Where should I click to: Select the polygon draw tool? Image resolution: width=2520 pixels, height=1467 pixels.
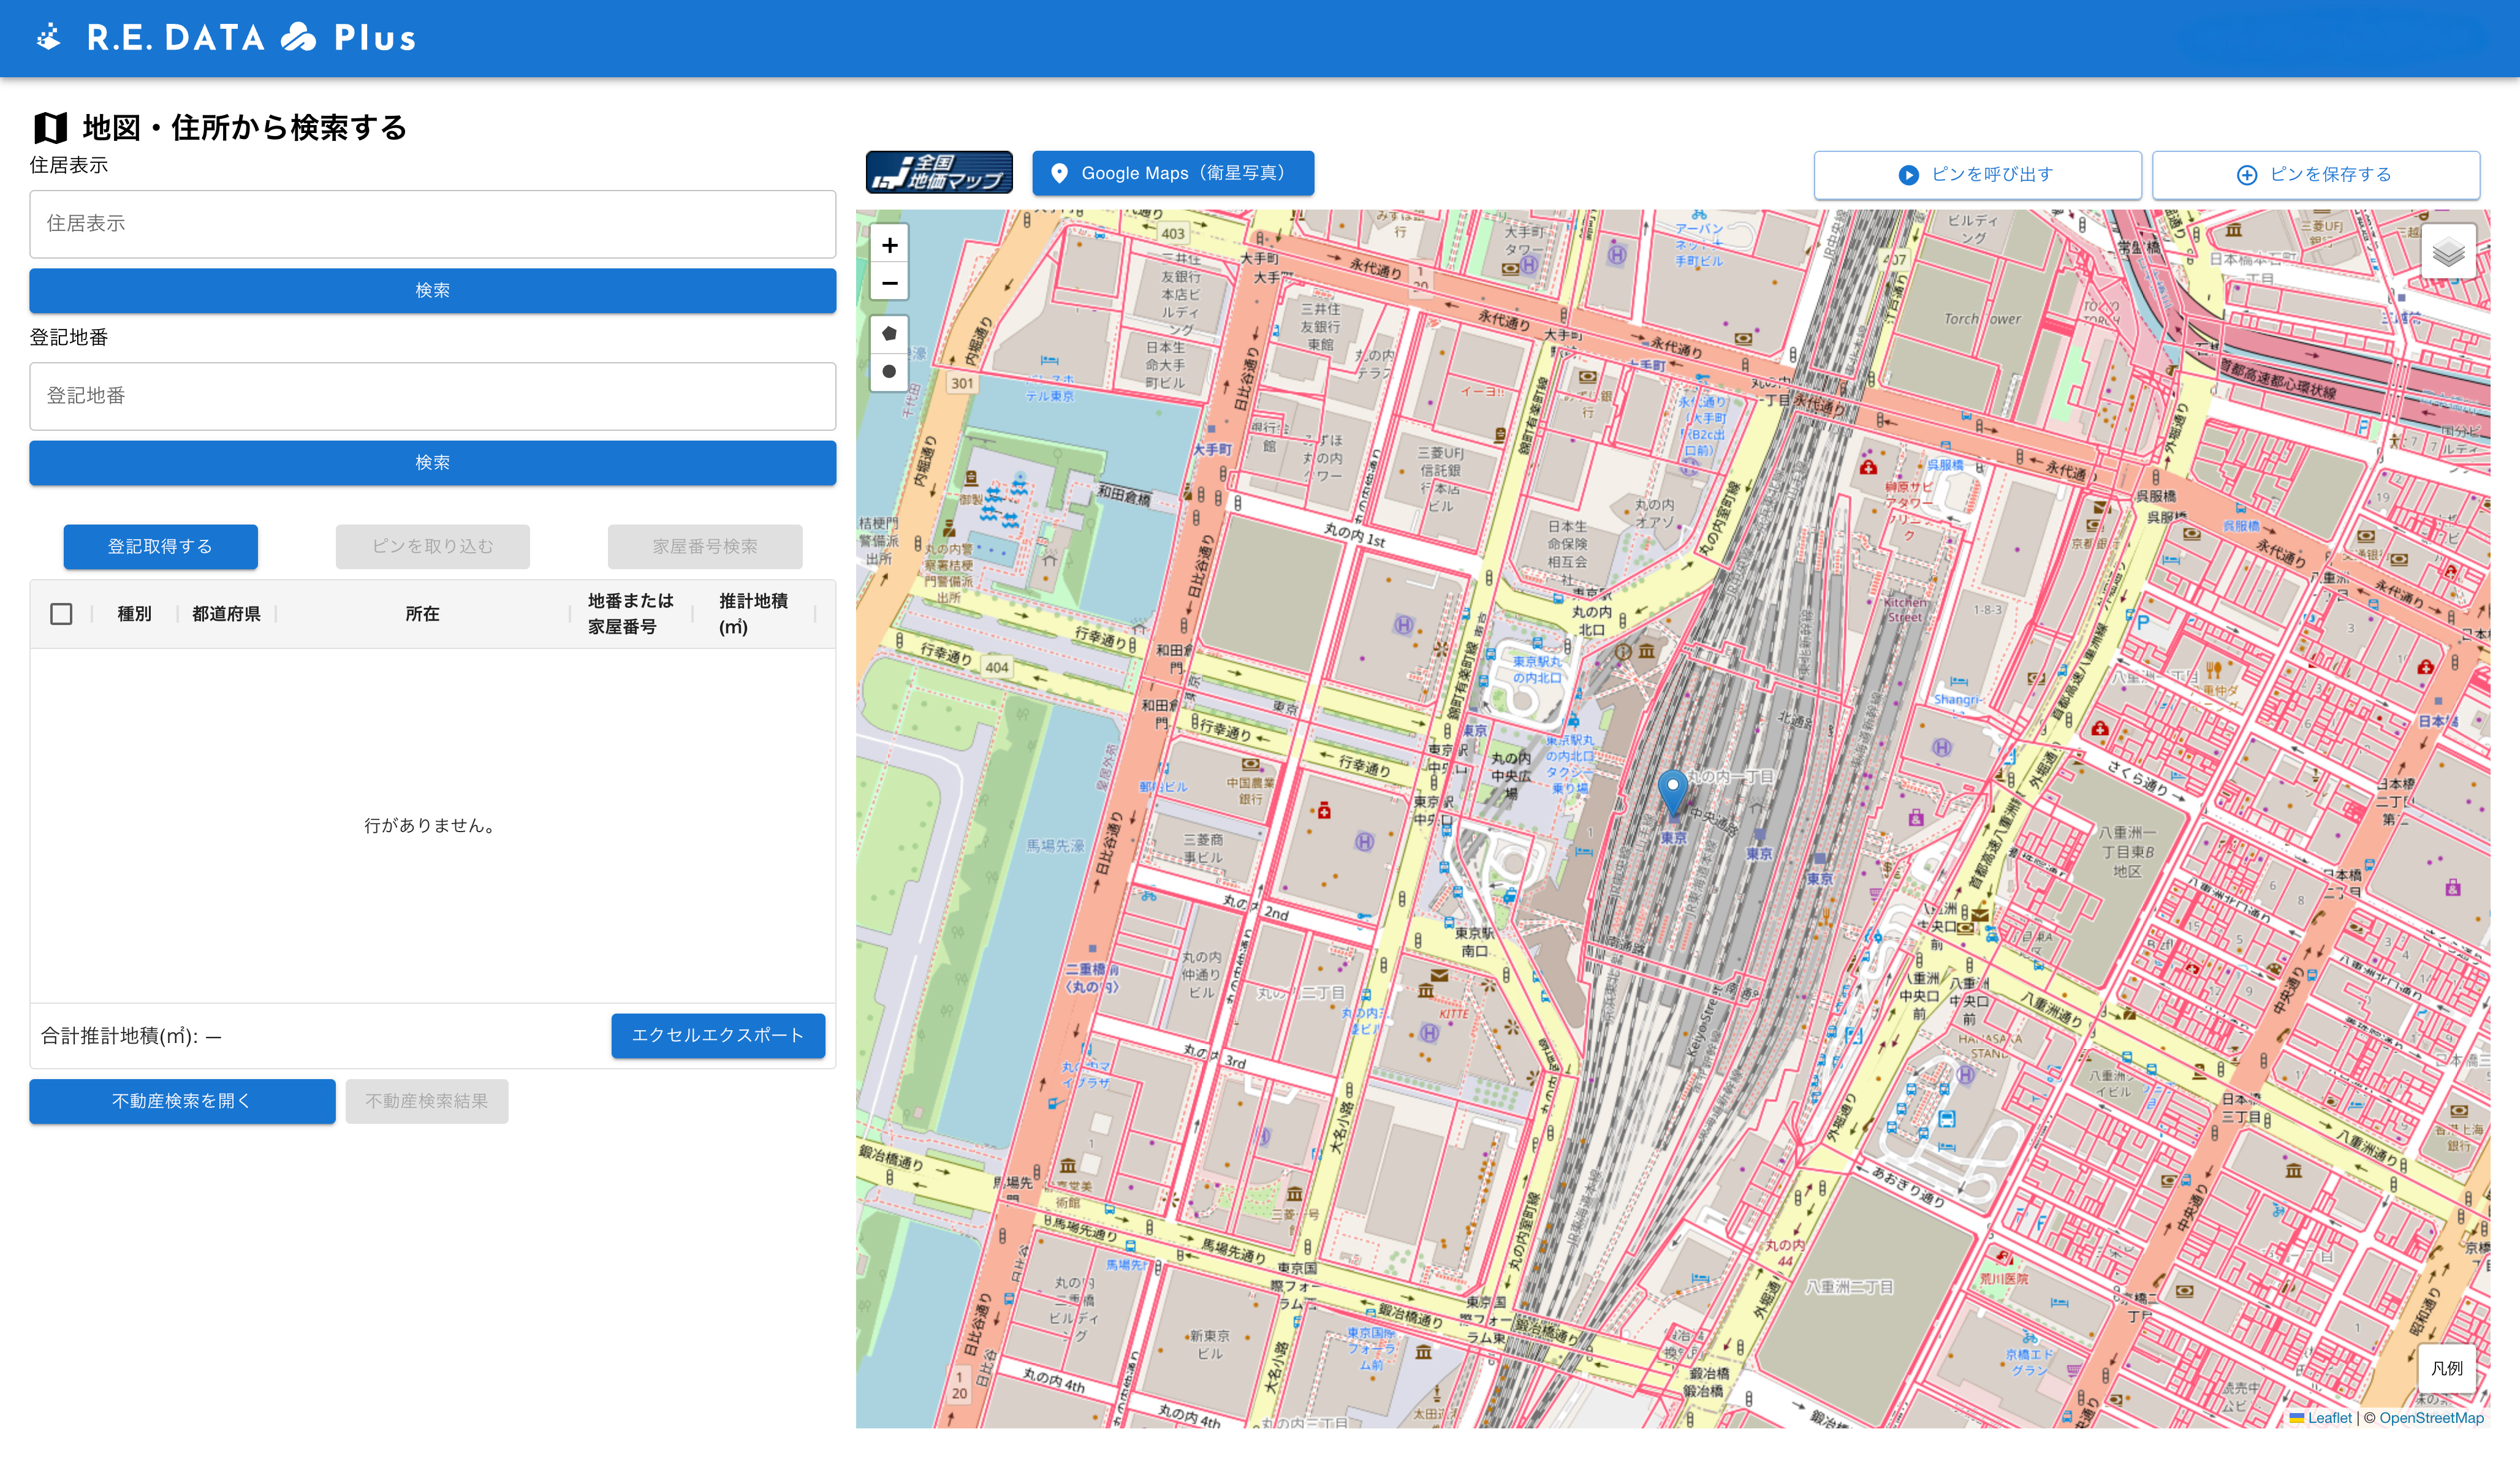889,334
